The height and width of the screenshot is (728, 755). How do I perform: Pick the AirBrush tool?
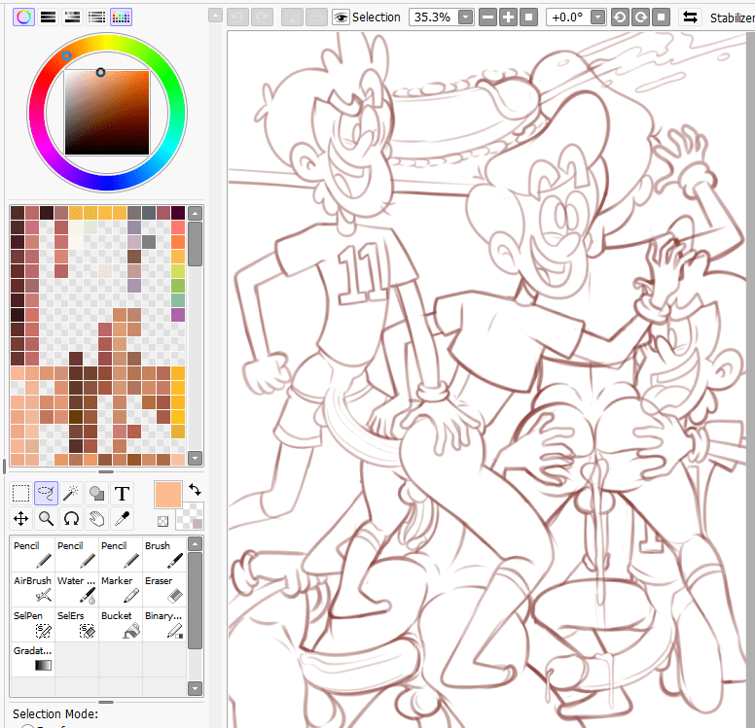point(32,589)
